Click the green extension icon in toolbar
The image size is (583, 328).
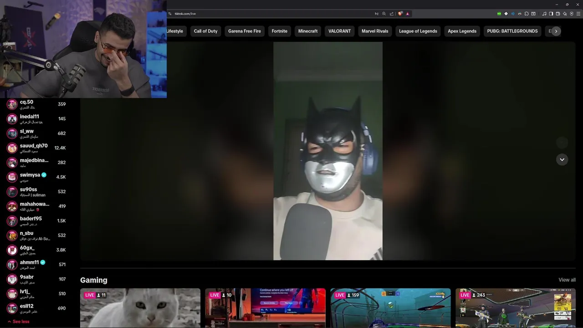[x=499, y=14]
